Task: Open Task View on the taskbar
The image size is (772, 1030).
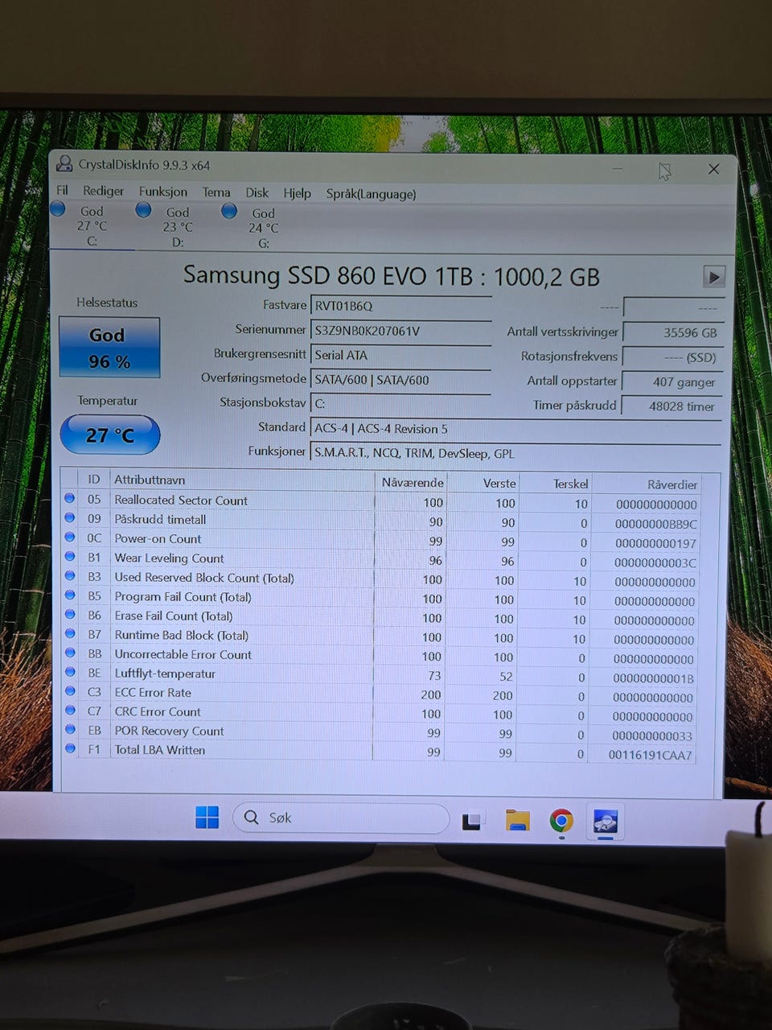Action: coord(471,820)
